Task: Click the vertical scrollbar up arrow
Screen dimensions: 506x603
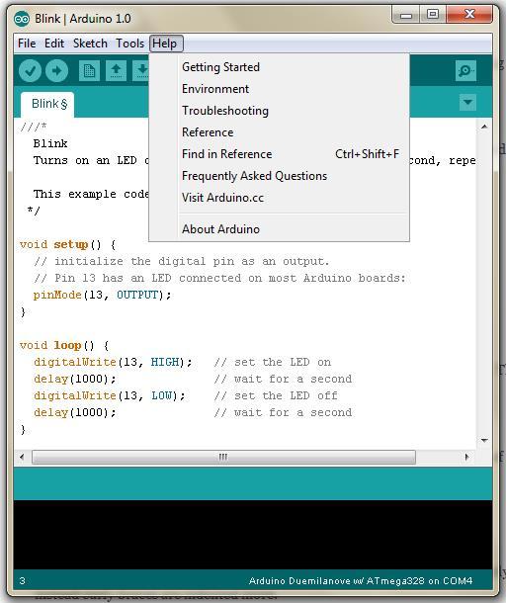Action: click(x=484, y=127)
